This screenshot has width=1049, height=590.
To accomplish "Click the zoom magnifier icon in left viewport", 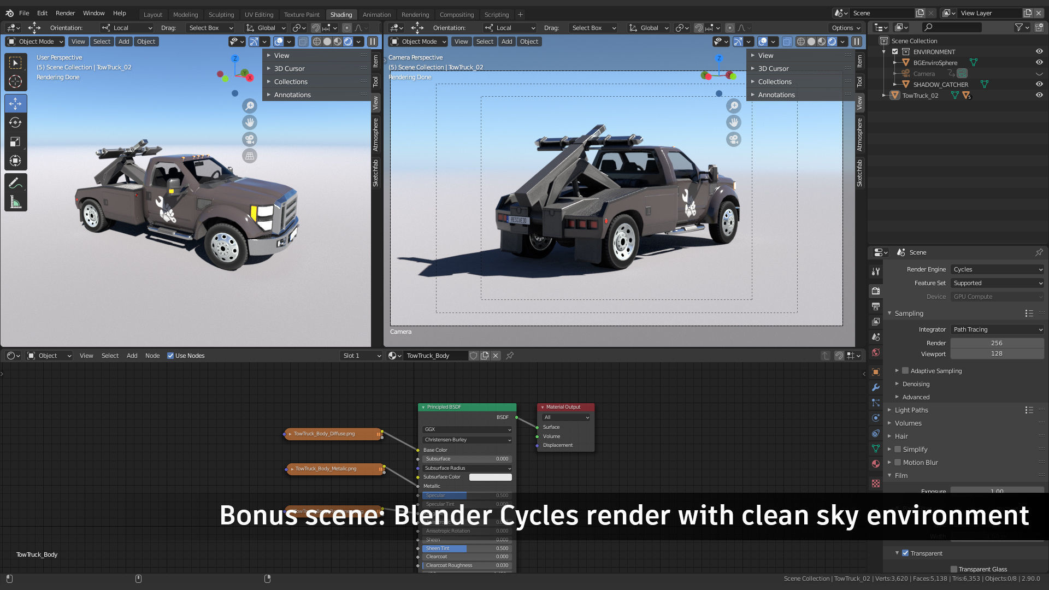I will (x=250, y=106).
